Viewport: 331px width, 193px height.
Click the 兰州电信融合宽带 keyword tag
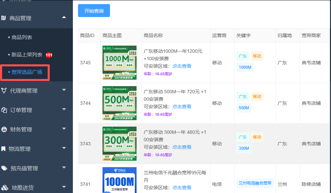click(x=255, y=183)
